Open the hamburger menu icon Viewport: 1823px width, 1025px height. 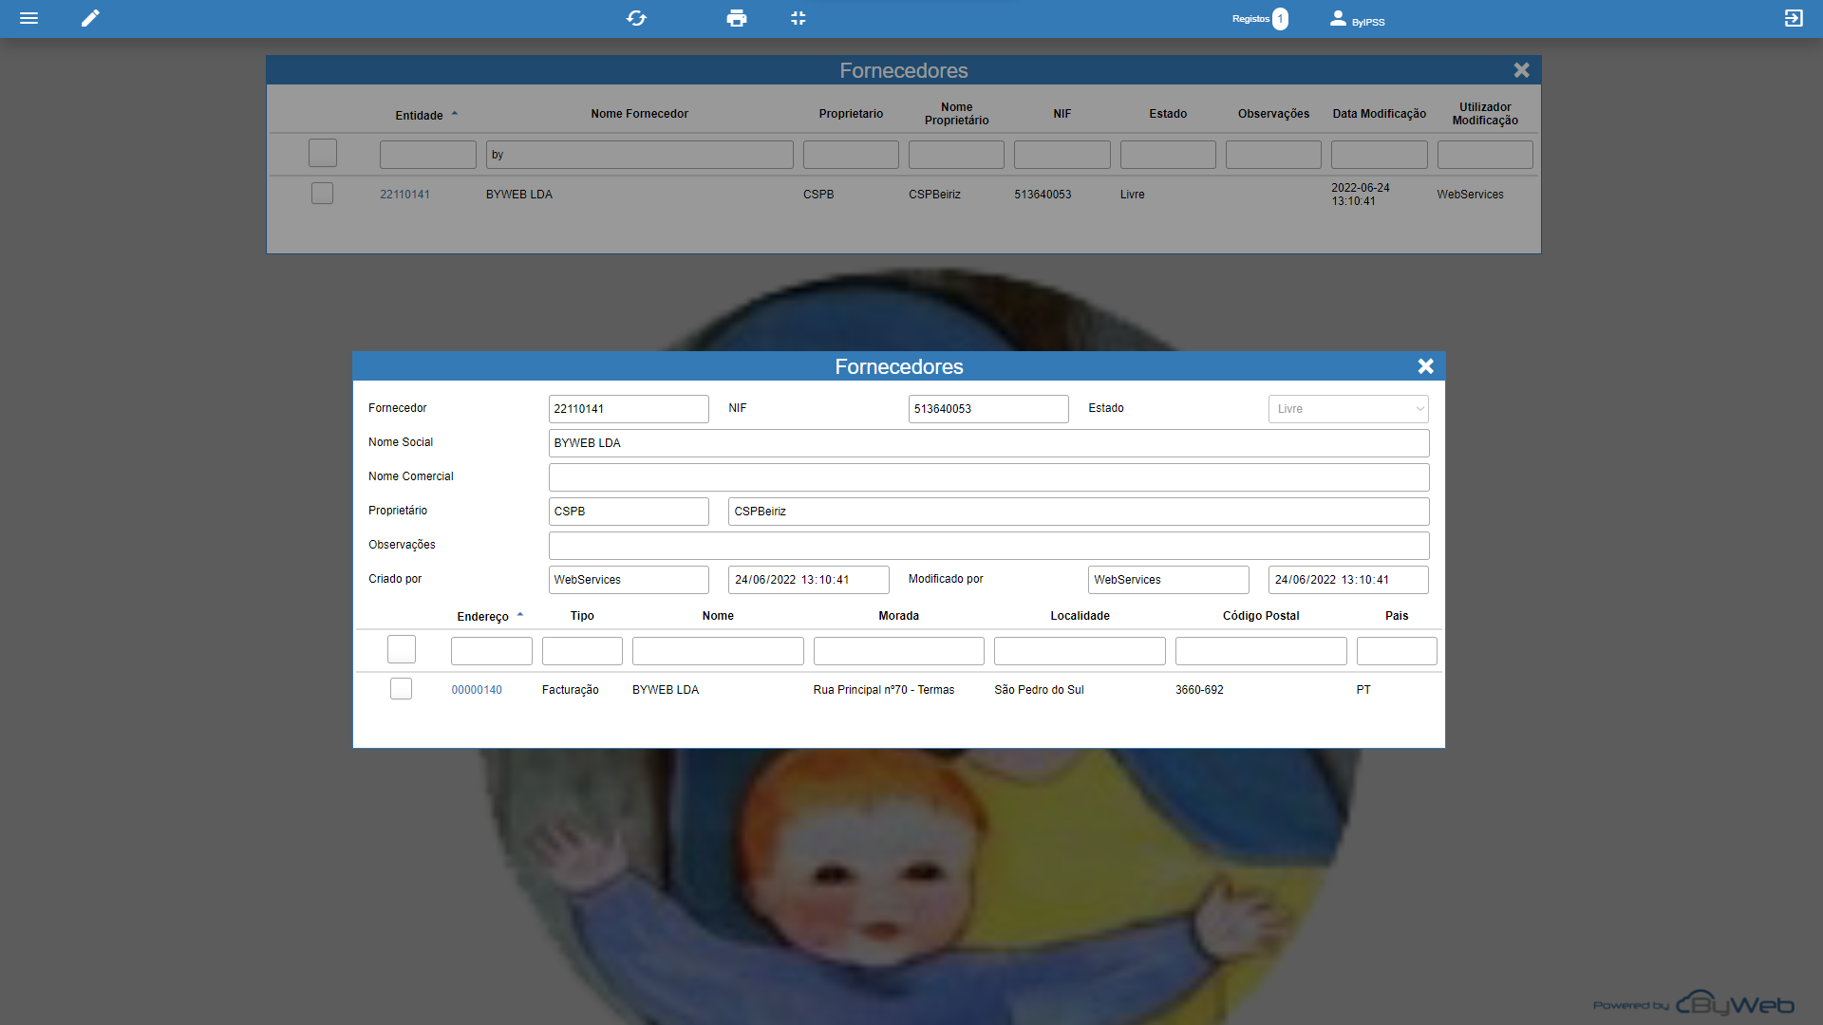pos(28,18)
